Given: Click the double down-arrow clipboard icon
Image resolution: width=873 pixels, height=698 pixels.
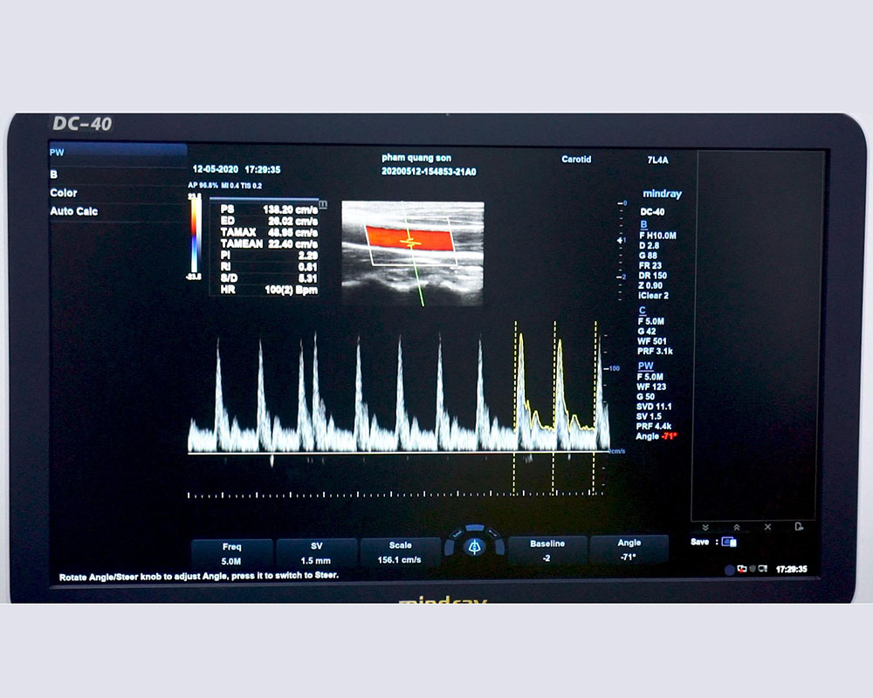Looking at the screenshot, I should [x=705, y=527].
